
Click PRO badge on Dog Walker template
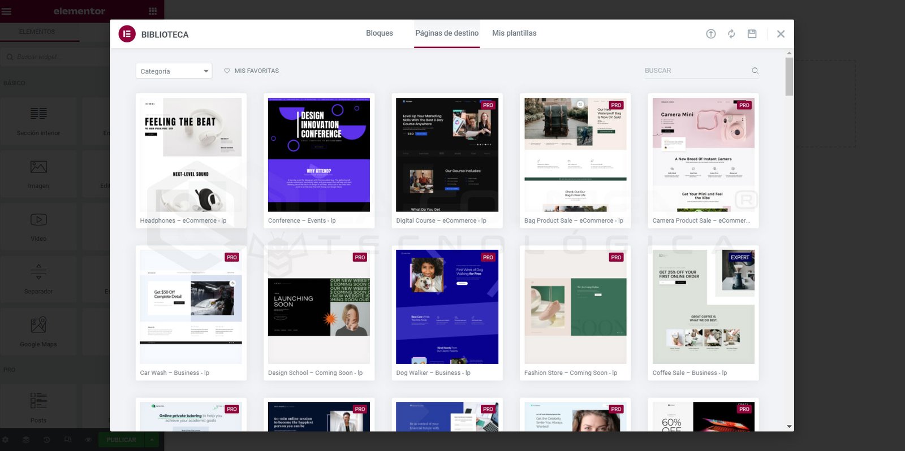tap(488, 257)
